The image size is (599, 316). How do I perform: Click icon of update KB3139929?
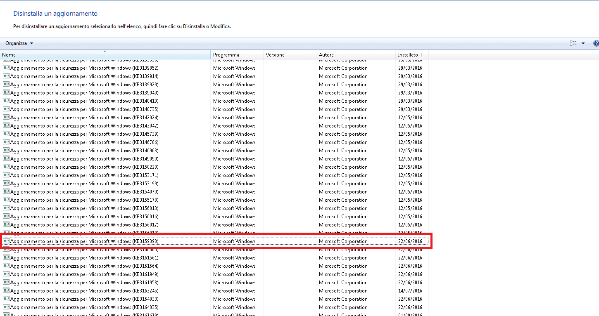[x=6, y=85]
